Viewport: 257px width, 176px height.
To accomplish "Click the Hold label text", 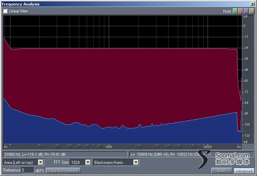I will 227,11.
